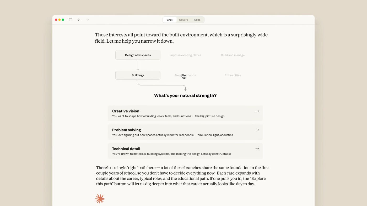Select the Buildings scale option
The height and width of the screenshot is (206, 367).
click(138, 75)
